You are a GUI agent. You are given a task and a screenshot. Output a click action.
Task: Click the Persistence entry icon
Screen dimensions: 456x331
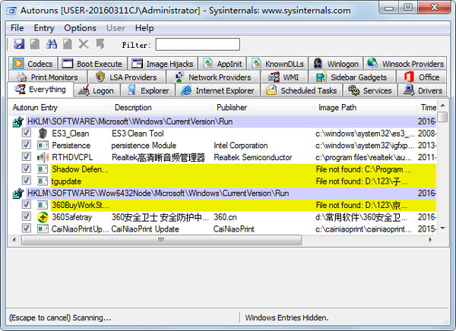[x=43, y=145]
